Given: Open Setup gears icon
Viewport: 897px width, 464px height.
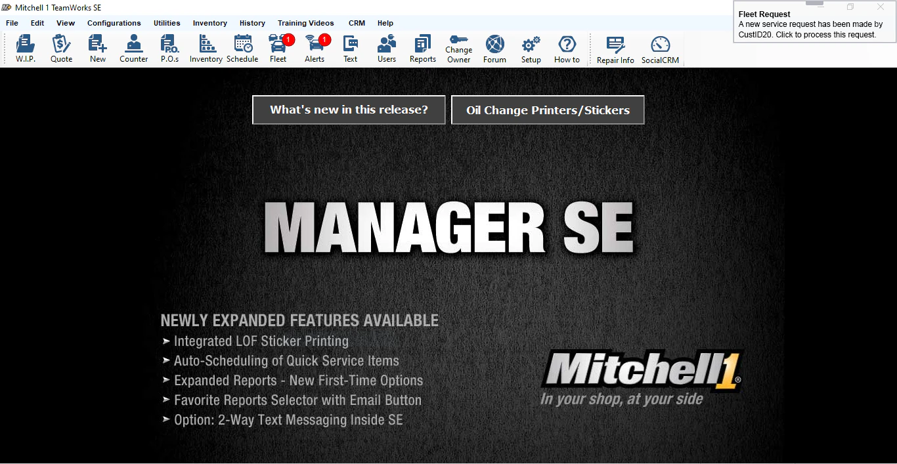Looking at the screenshot, I should 531,49.
